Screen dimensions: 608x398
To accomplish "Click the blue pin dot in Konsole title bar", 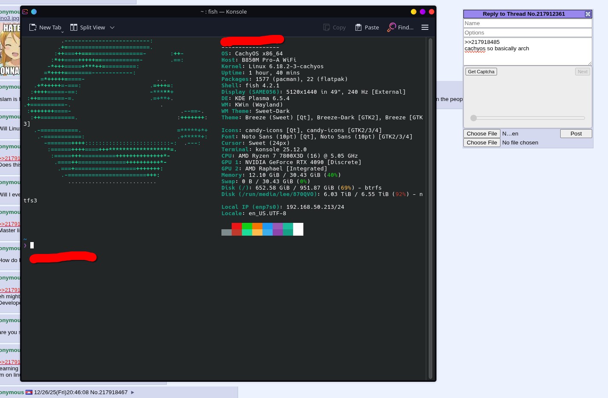I will (34, 12).
